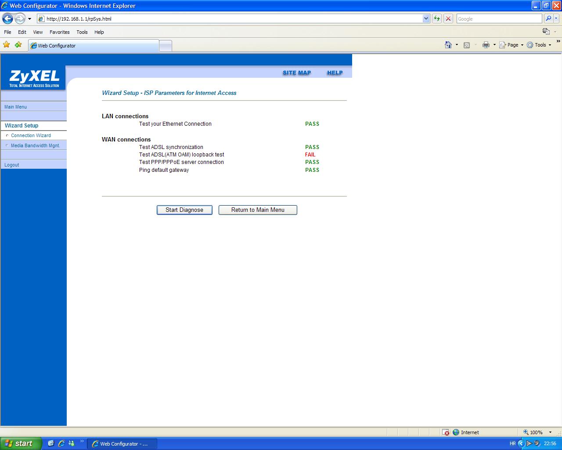Expand the address bar history dropdown
The height and width of the screenshot is (450, 562).
pos(426,18)
